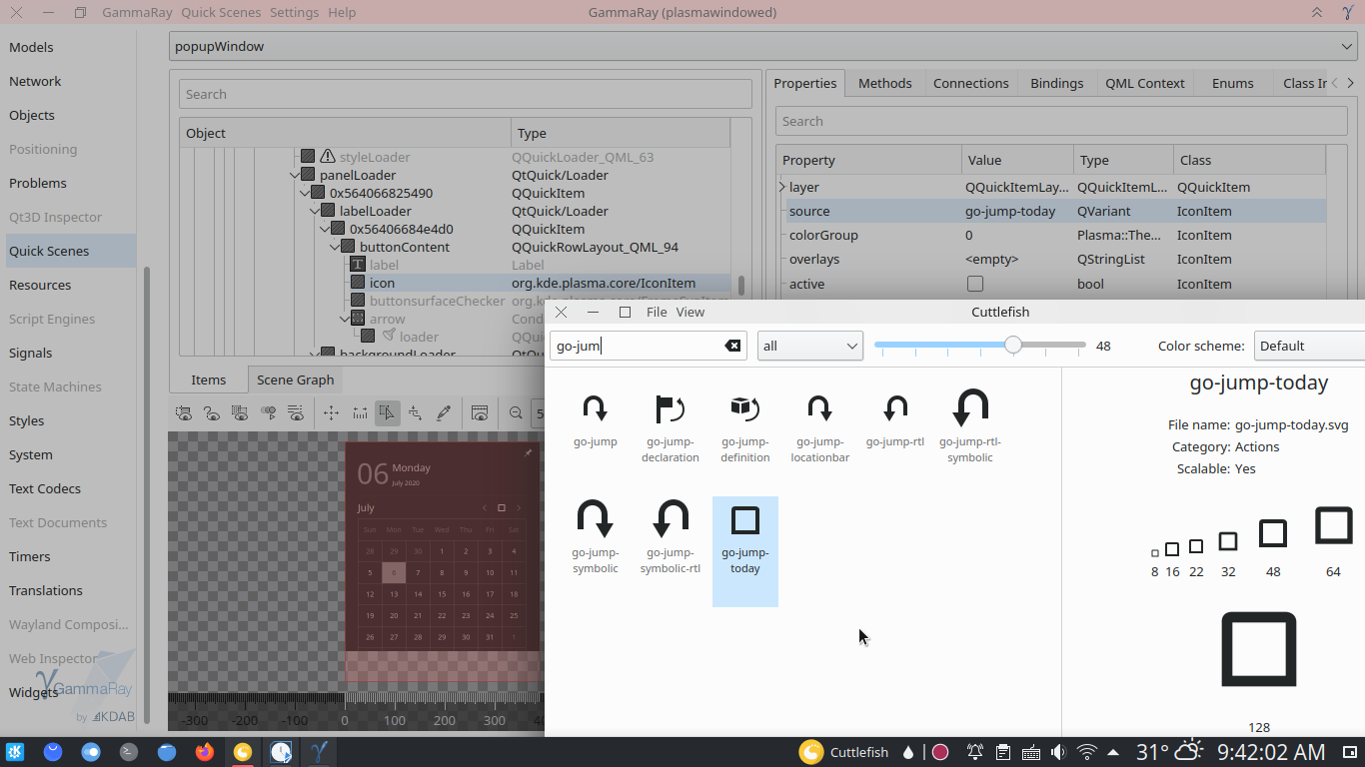Select the go-jump-declaration icon
1365x767 pixels.
[x=671, y=426]
